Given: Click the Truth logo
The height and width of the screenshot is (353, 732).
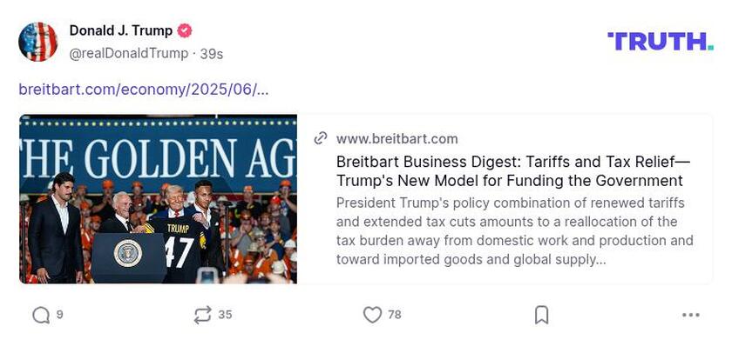Looking at the screenshot, I should point(661,41).
